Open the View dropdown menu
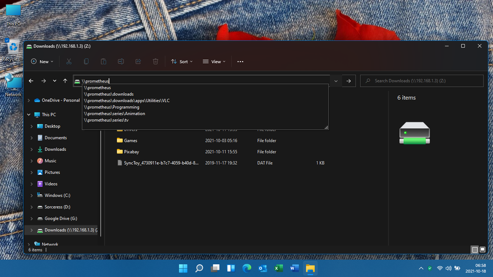Screen dimensions: 493x277 (214, 62)
